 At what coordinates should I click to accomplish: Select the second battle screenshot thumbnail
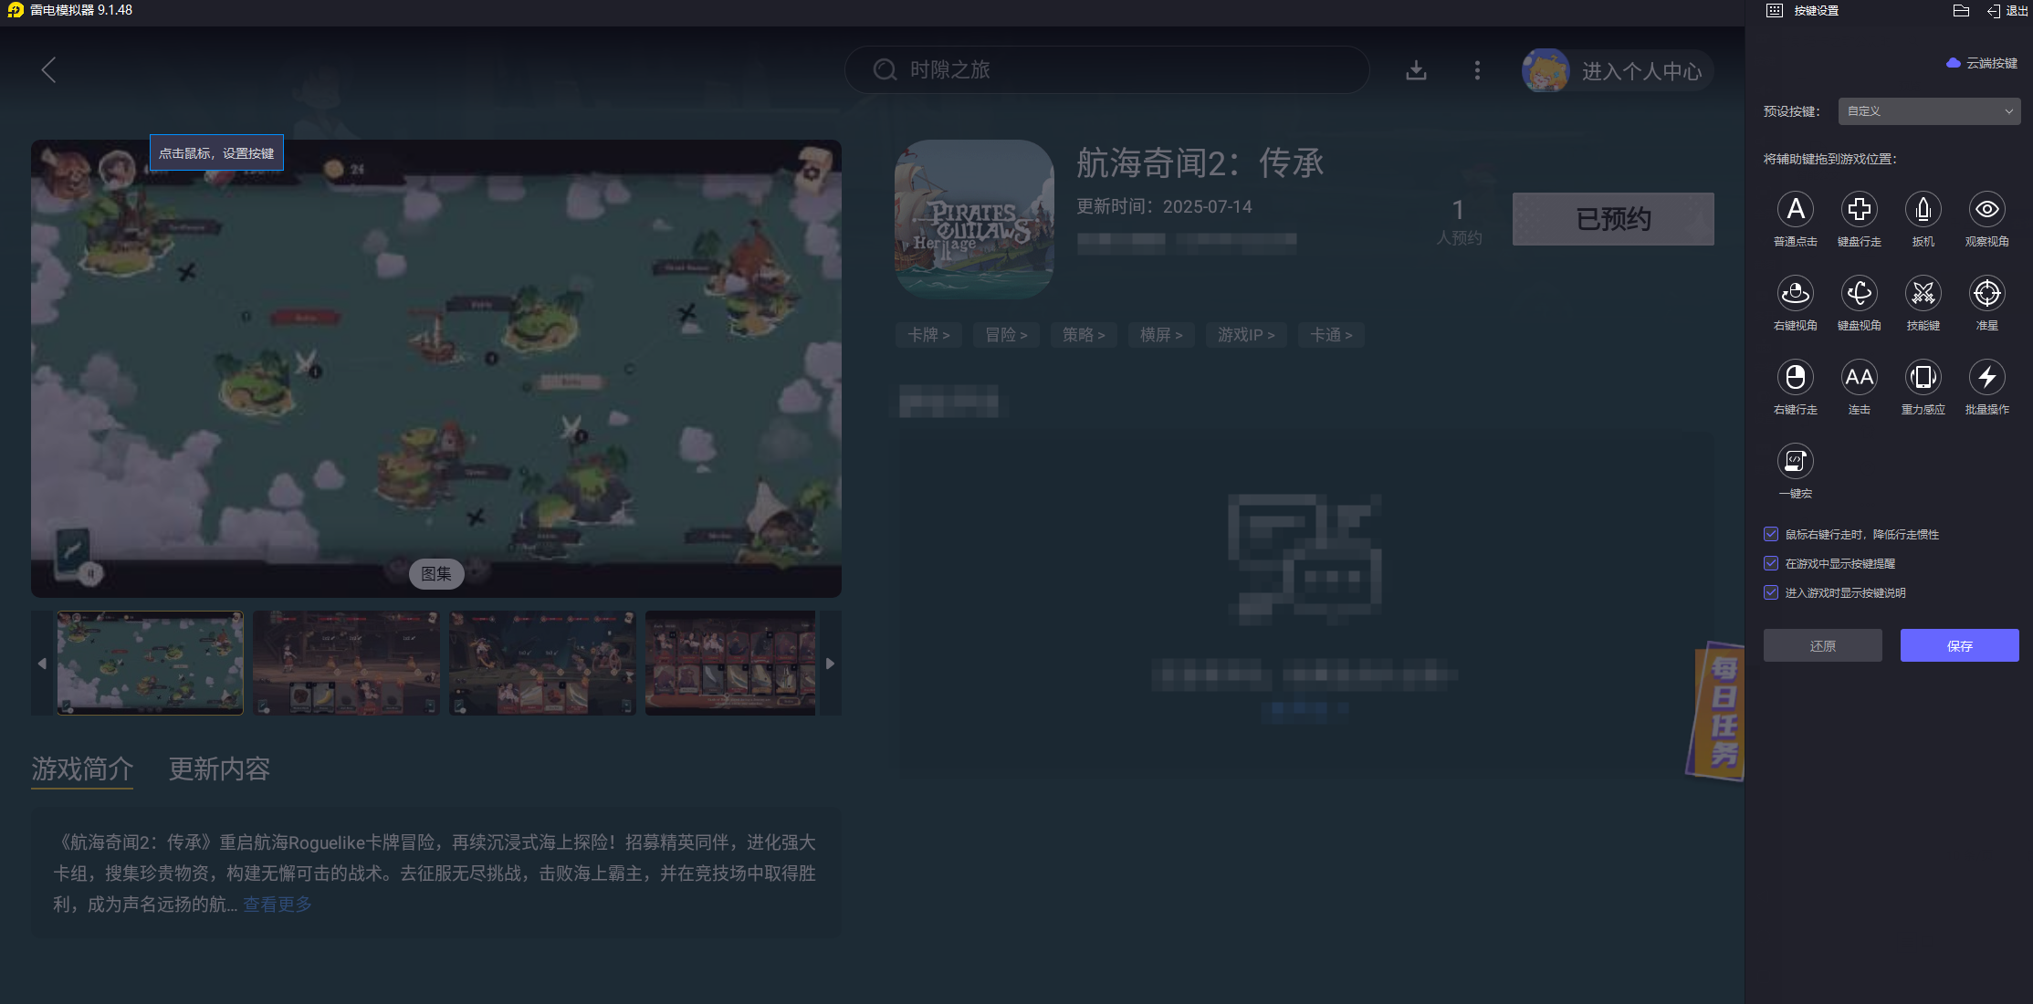(346, 663)
